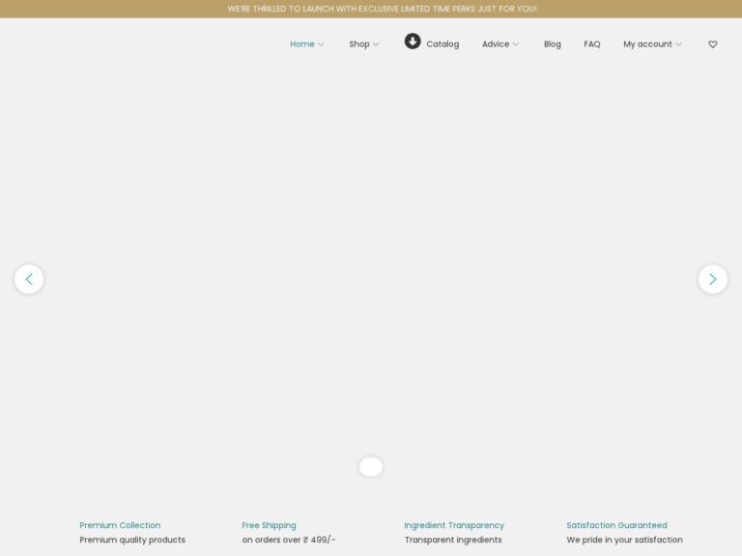This screenshot has height=556, width=742.
Task: Advance to the next slide arrow
Action: (x=712, y=279)
